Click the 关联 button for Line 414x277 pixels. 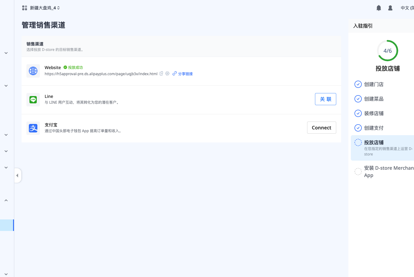coord(326,99)
